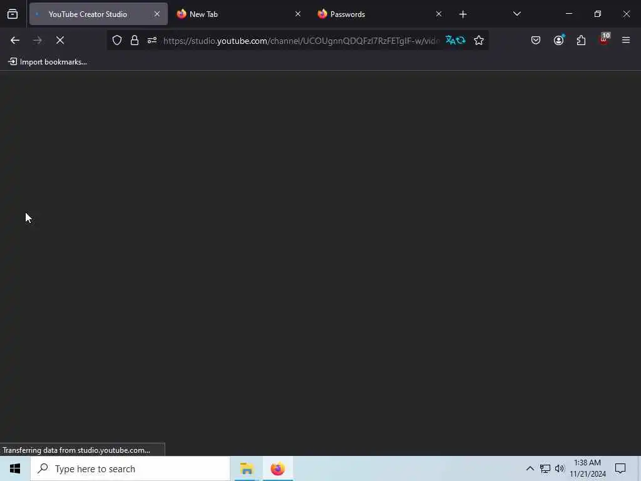
Task: Show hidden system tray icons
Action: (530, 468)
